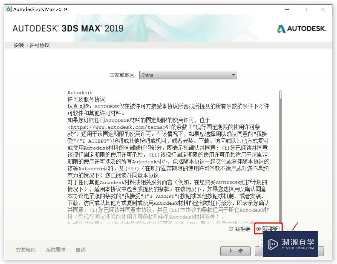Image resolution: width=337 pixels, height=264 pixels.
Task: Click the AUTODESK 3DS MAX 2019 heading
Action: tap(68, 28)
